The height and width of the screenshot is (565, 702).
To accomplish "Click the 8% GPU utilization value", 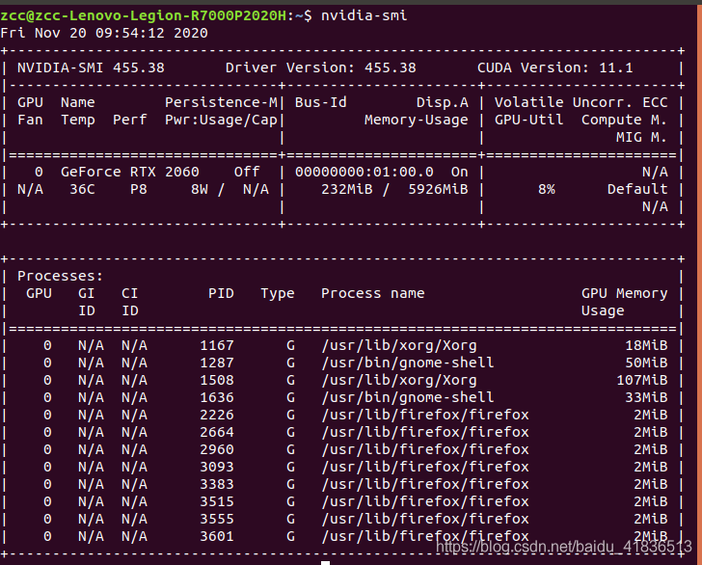I will pos(547,189).
